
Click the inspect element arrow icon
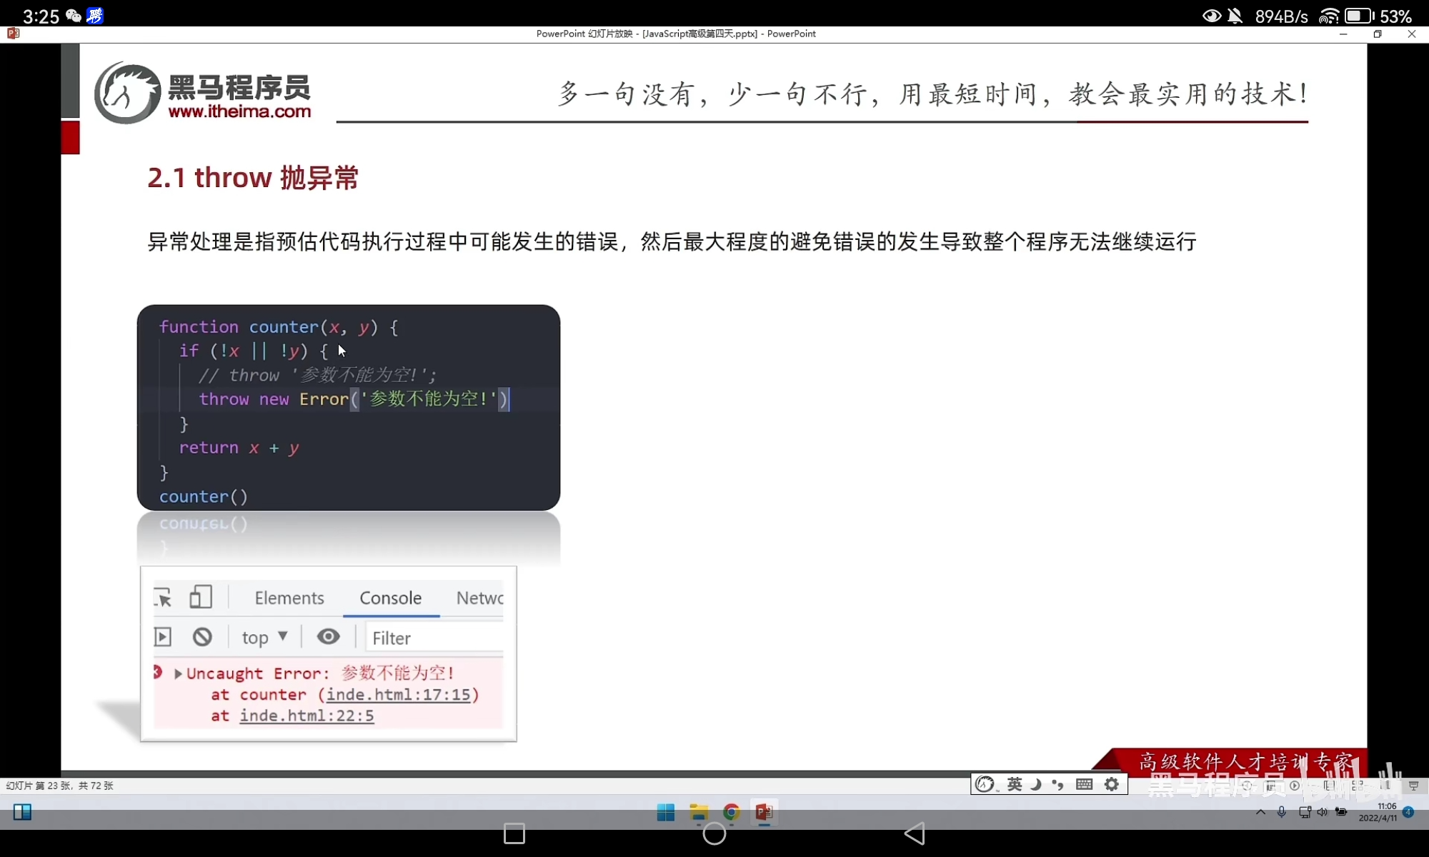pyautogui.click(x=163, y=597)
